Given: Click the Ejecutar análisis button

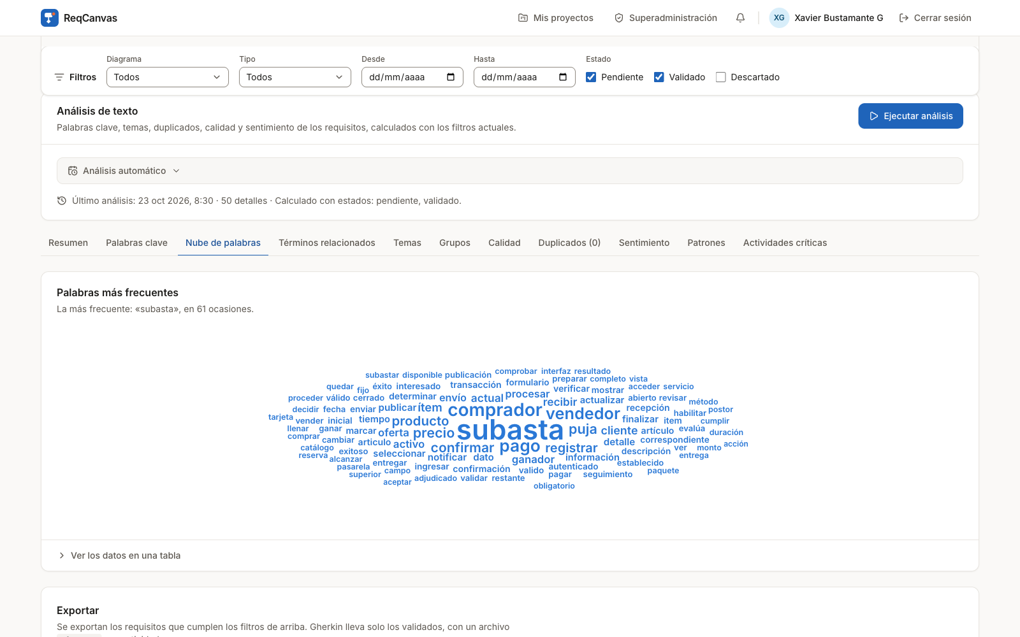Looking at the screenshot, I should pos(910,116).
